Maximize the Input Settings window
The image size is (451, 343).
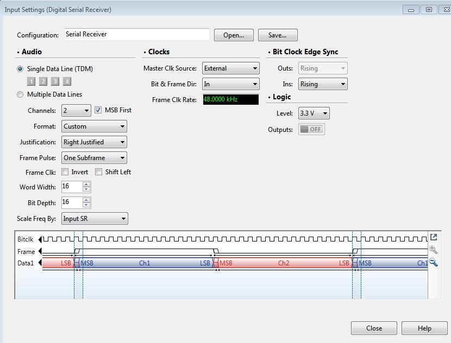(429, 9)
